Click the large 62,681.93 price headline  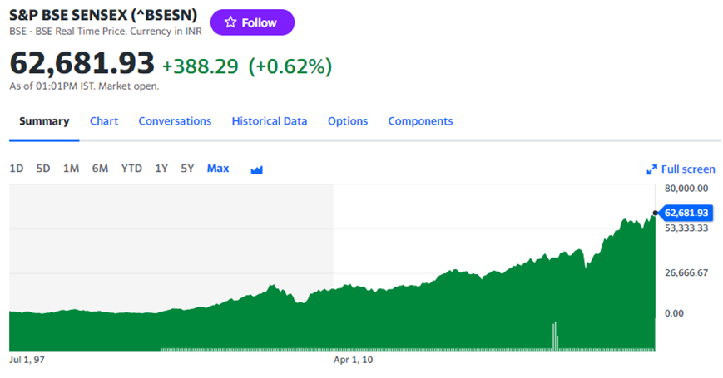pos(82,63)
